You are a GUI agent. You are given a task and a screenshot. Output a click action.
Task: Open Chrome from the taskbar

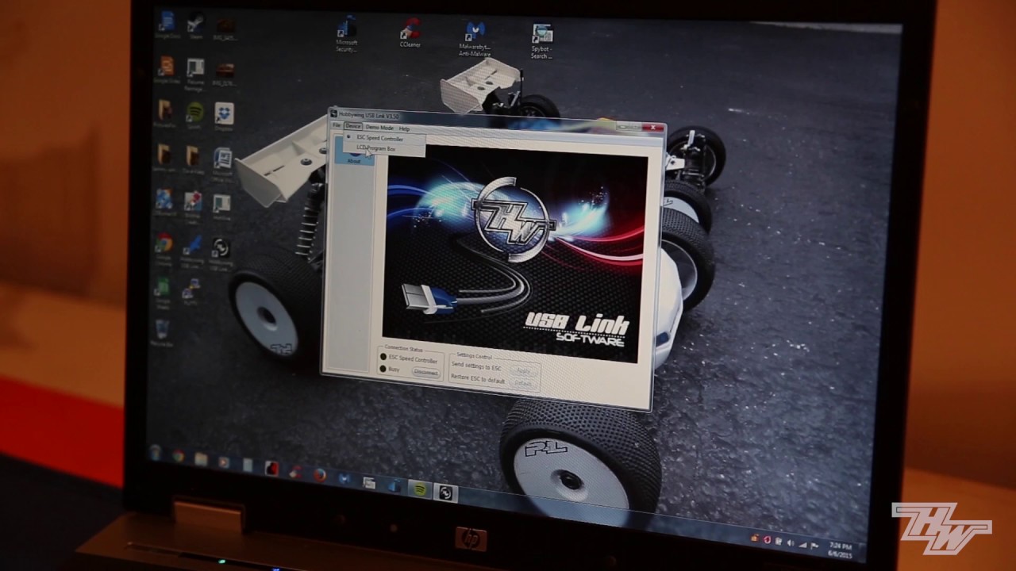(179, 456)
